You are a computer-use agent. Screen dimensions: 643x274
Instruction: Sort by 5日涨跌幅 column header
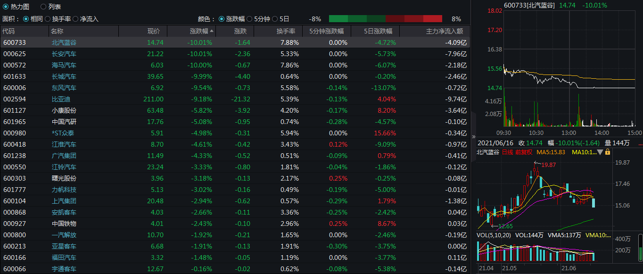click(x=375, y=31)
